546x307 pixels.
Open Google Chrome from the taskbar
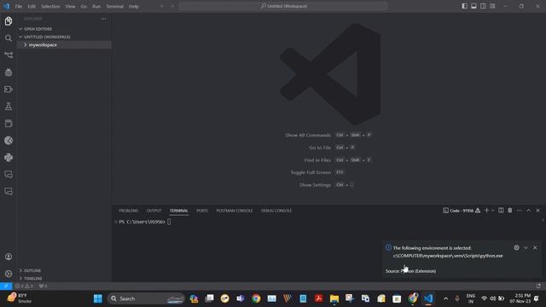[256, 298]
